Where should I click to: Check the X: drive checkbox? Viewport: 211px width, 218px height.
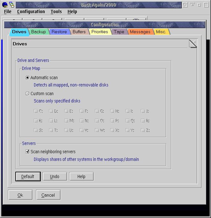[x=112, y=130]
